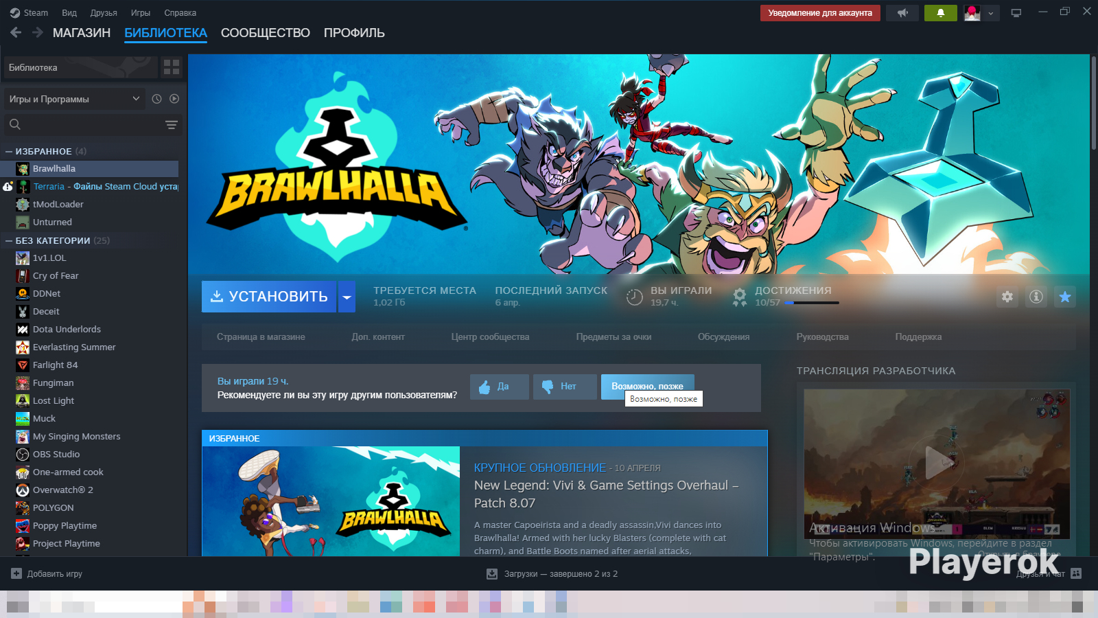Open the green notifications bell
This screenshot has width=1098, height=618.
point(941,13)
